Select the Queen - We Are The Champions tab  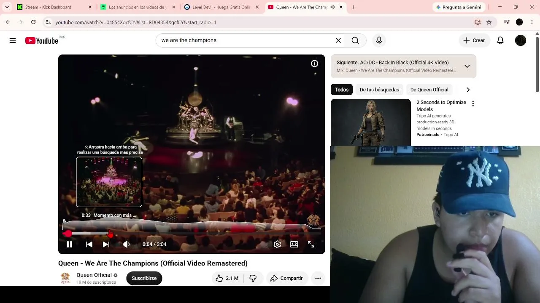coord(306,7)
